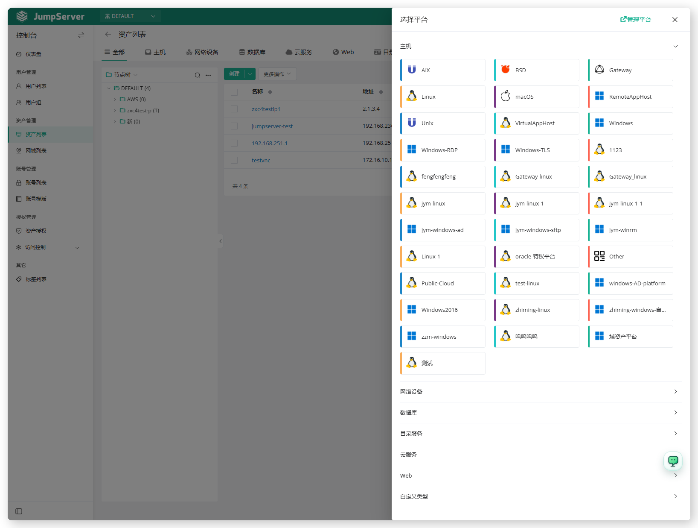The image size is (698, 528).
Task: Search the node tree magnifier icon
Action: point(198,75)
